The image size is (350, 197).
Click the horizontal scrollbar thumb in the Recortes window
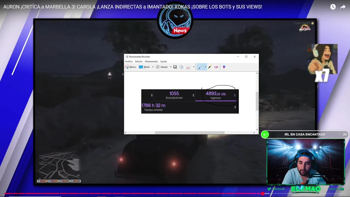(190, 133)
